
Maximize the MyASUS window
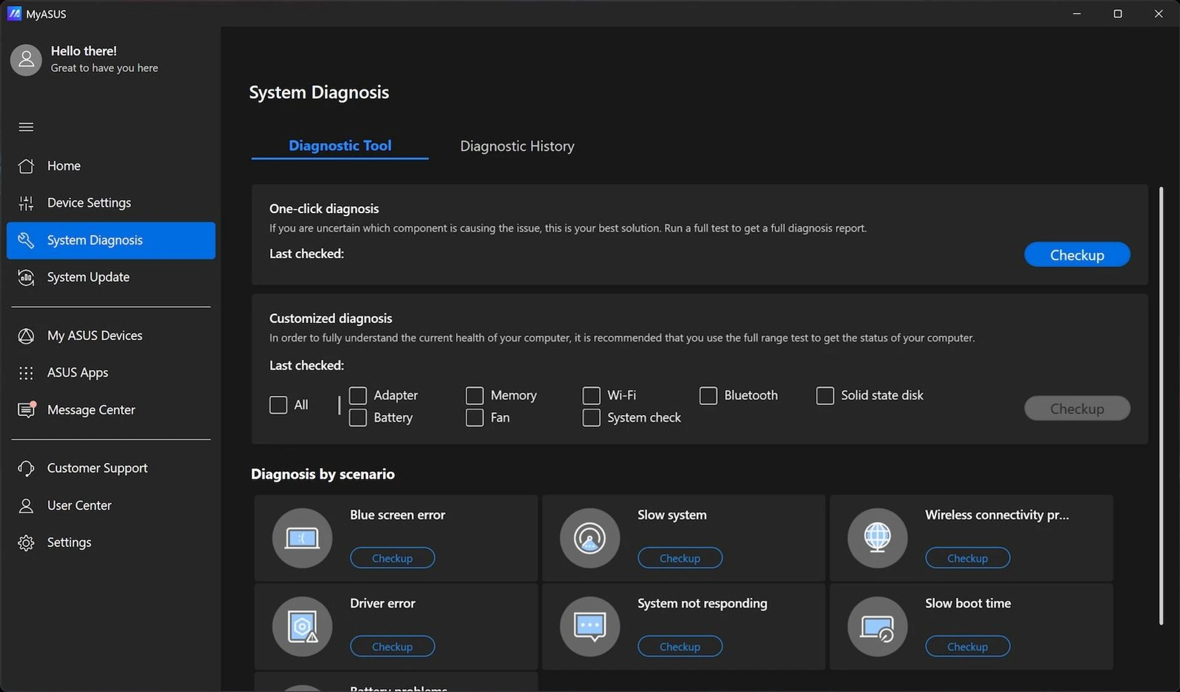(1117, 14)
